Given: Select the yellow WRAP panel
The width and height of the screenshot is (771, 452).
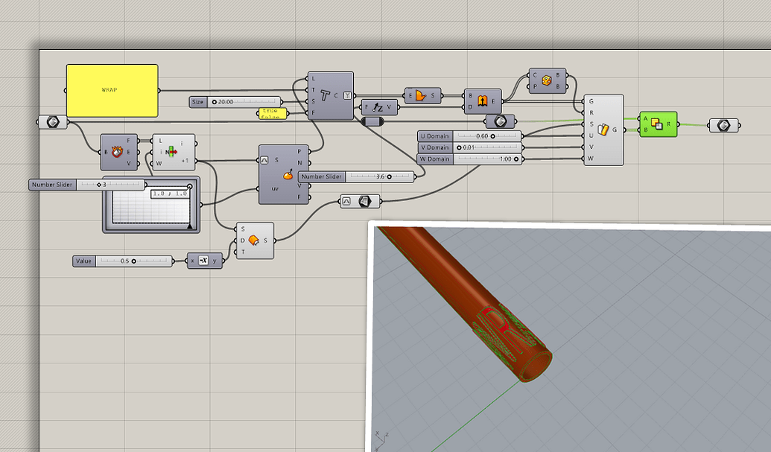Looking at the screenshot, I should [112, 89].
